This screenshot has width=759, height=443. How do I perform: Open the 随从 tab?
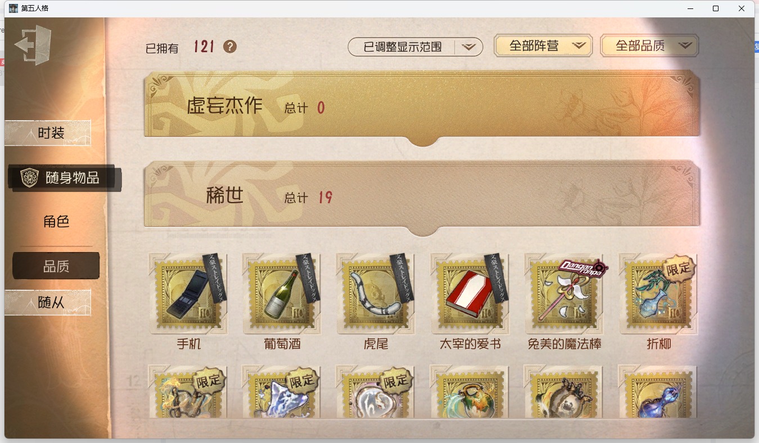pyautogui.click(x=48, y=303)
